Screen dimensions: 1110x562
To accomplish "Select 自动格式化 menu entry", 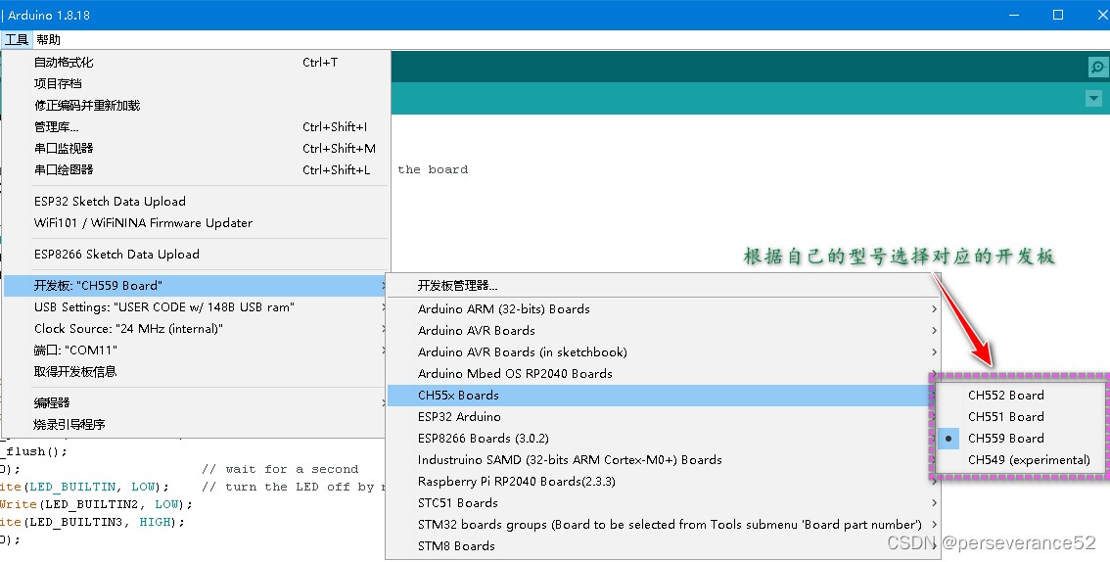I will coord(196,63).
